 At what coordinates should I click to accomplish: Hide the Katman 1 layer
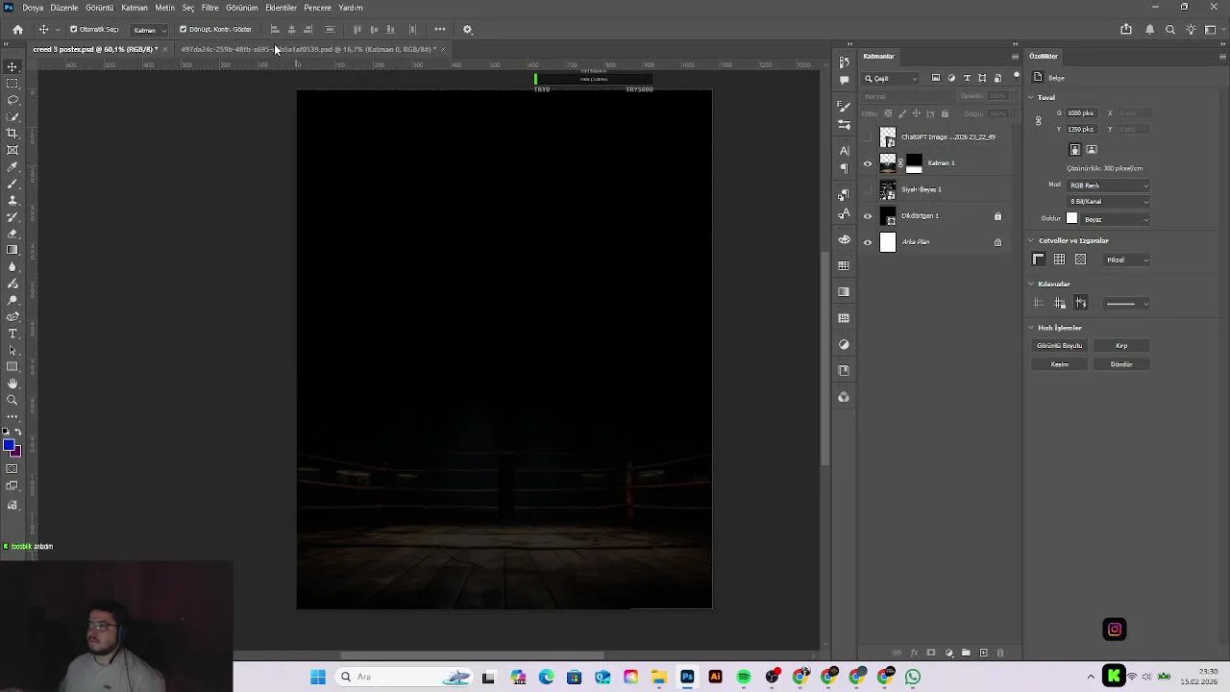point(868,163)
